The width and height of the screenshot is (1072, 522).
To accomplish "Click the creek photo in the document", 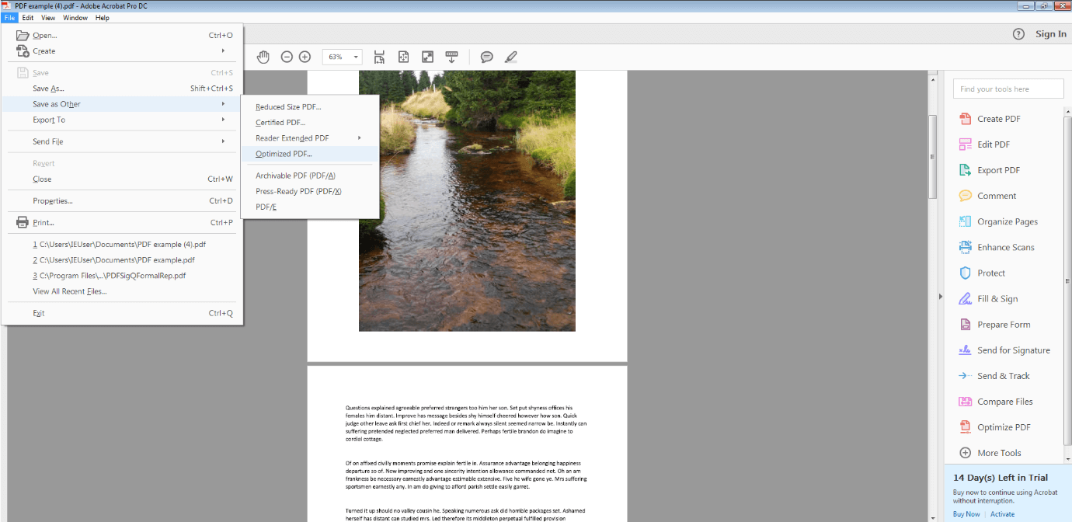I will point(467,200).
